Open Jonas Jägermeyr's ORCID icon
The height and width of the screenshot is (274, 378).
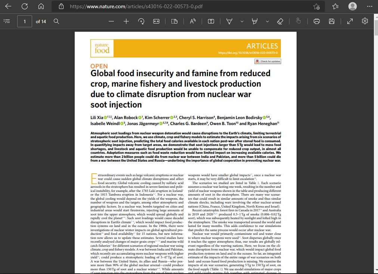[x=161, y=124]
